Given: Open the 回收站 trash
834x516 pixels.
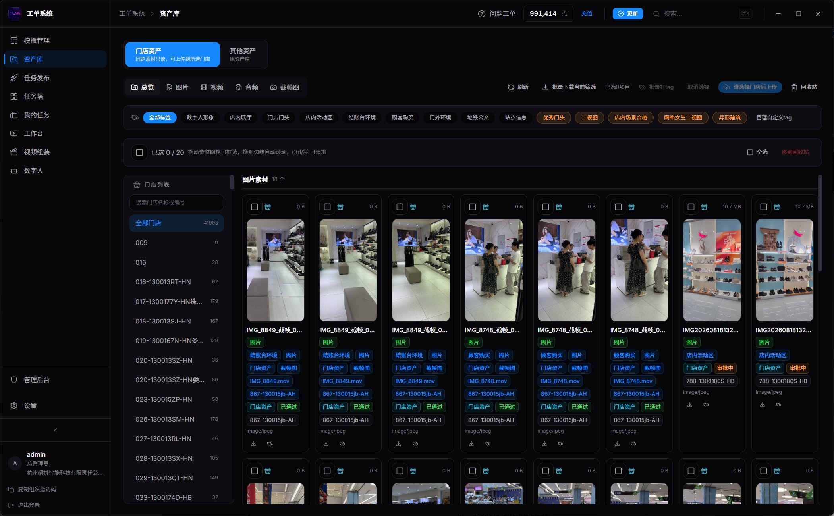Looking at the screenshot, I should click(x=804, y=87).
